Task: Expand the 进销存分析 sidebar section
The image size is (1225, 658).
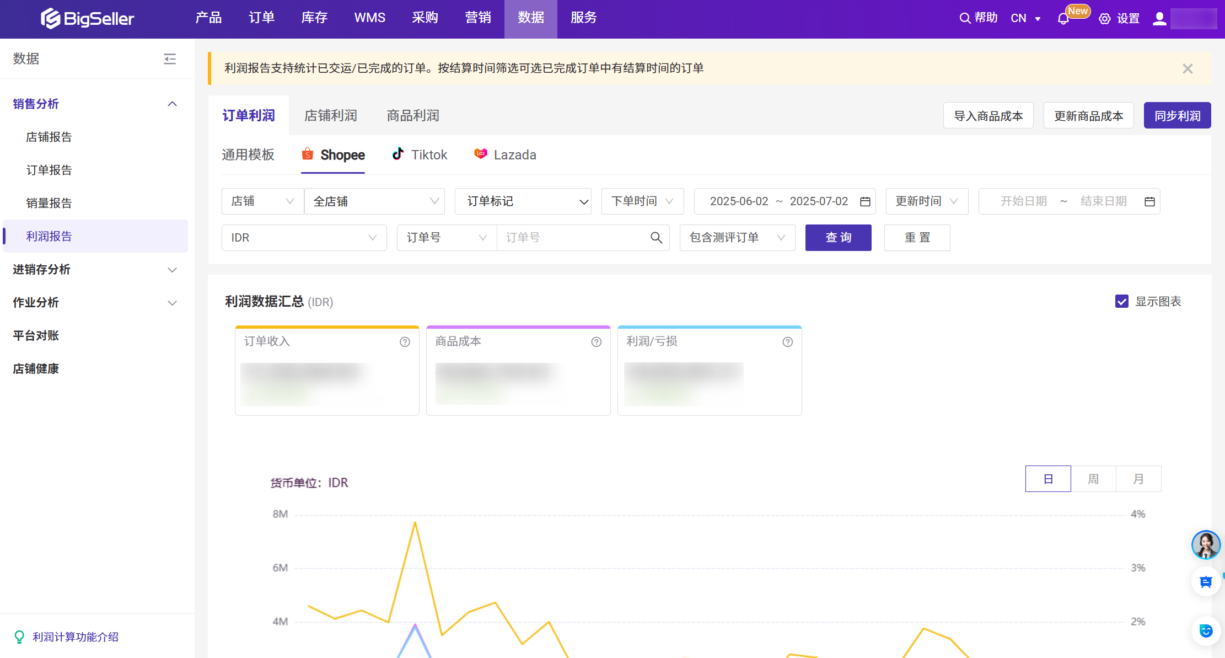Action: 173,270
